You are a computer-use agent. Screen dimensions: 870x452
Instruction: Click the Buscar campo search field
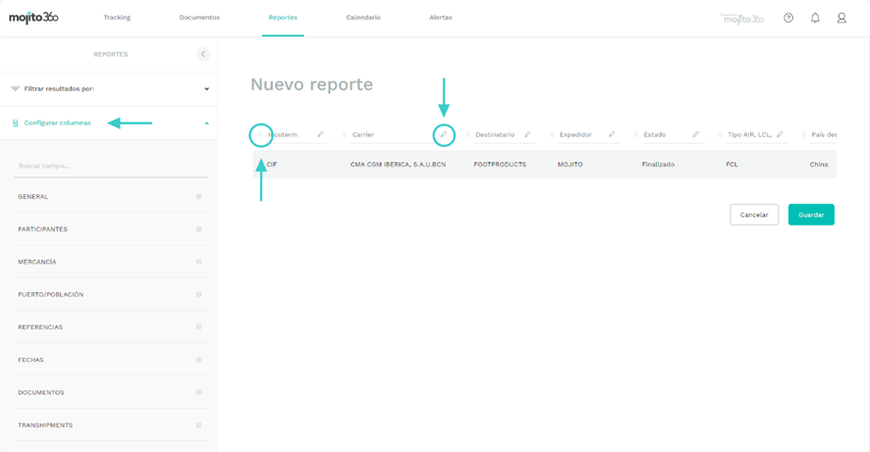(x=110, y=166)
